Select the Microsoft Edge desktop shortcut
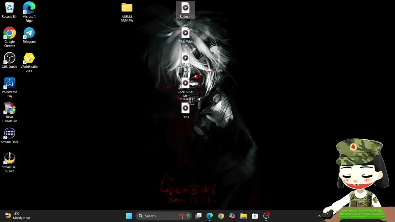Viewport: 395px width, 222px height. click(x=29, y=12)
